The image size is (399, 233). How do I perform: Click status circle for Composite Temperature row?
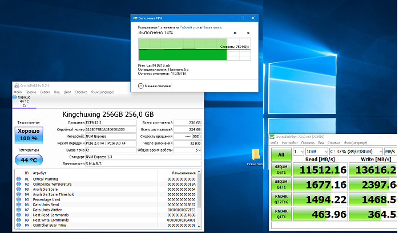[x=19, y=184]
